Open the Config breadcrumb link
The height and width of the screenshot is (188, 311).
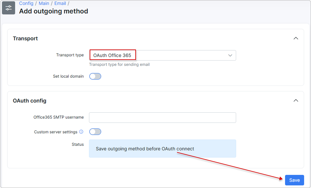[x=26, y=3]
